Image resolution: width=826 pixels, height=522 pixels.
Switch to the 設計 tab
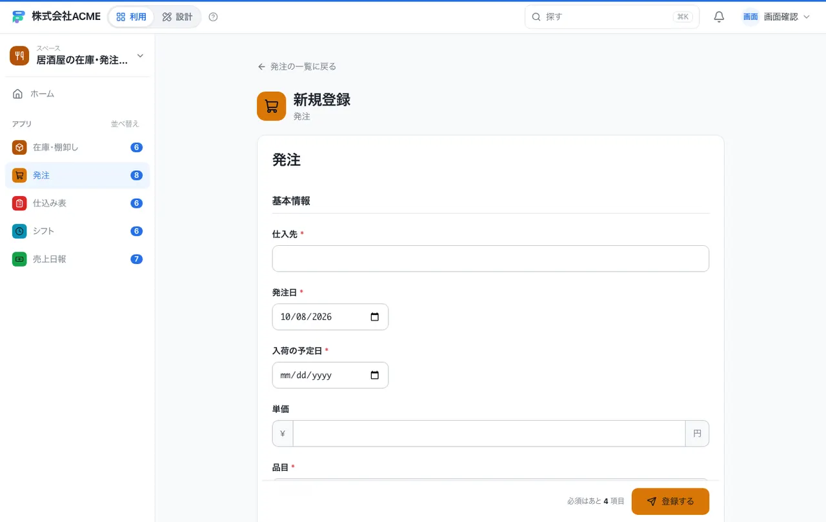[177, 17]
